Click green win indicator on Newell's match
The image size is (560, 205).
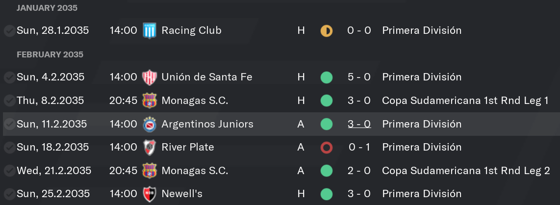(x=327, y=194)
